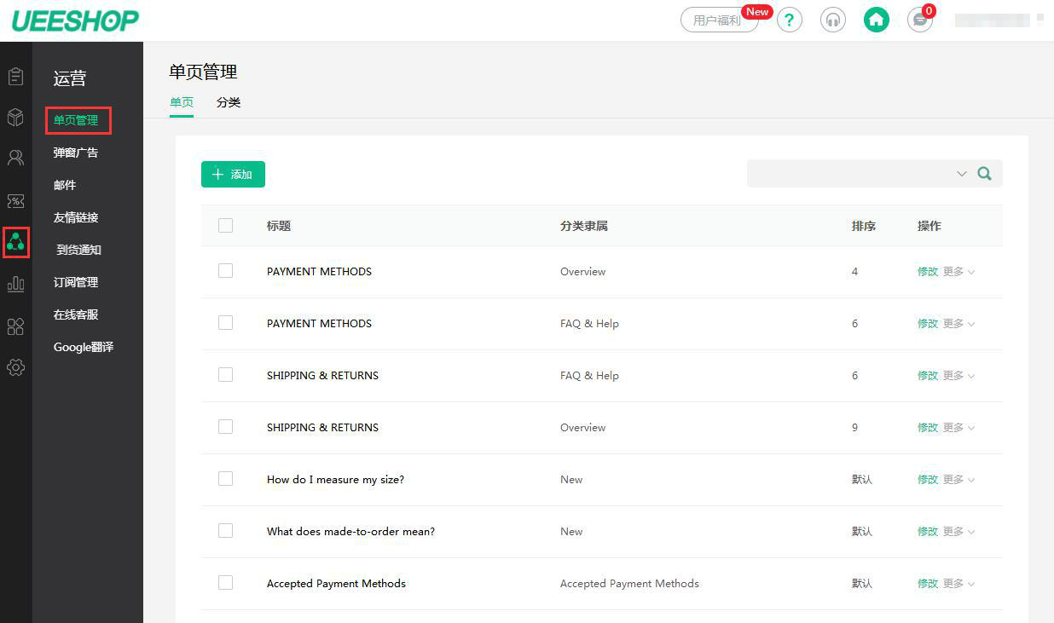Open the customers person icon in sidebar

[x=15, y=158]
